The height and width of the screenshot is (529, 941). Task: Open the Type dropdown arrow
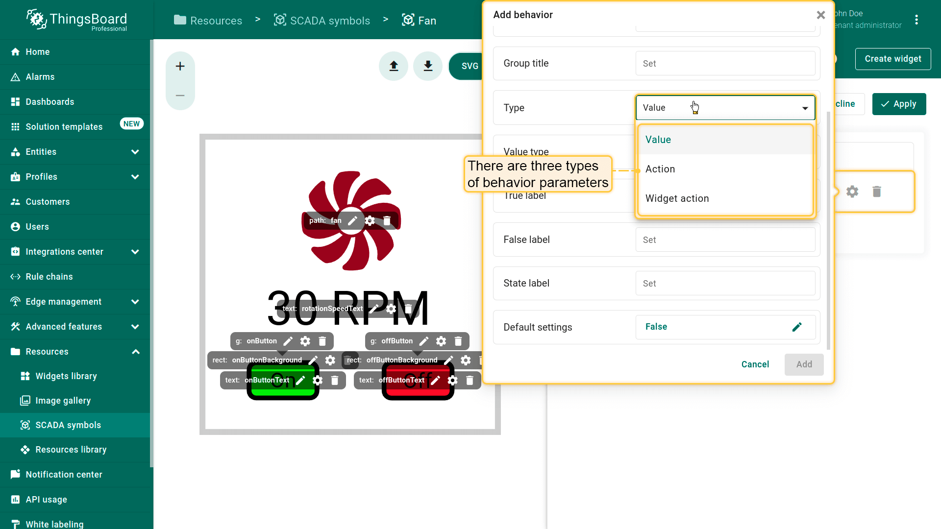805,108
